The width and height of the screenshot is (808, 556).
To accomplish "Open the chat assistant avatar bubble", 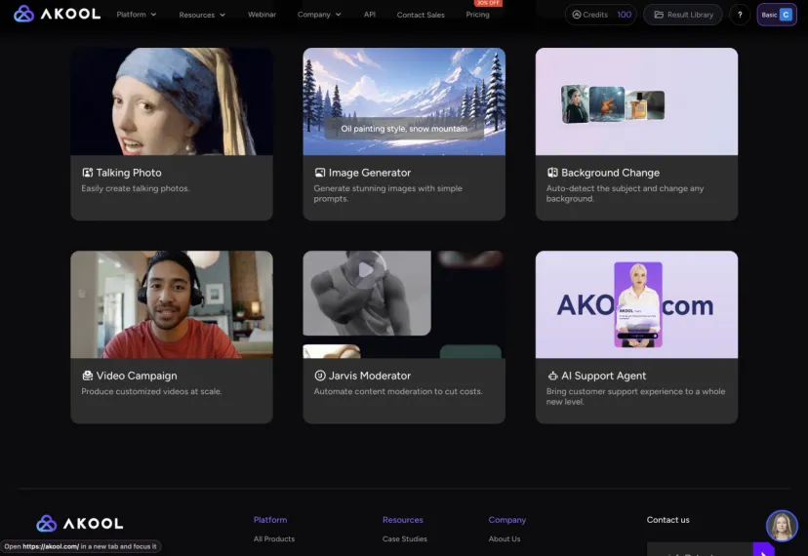I will [x=782, y=526].
